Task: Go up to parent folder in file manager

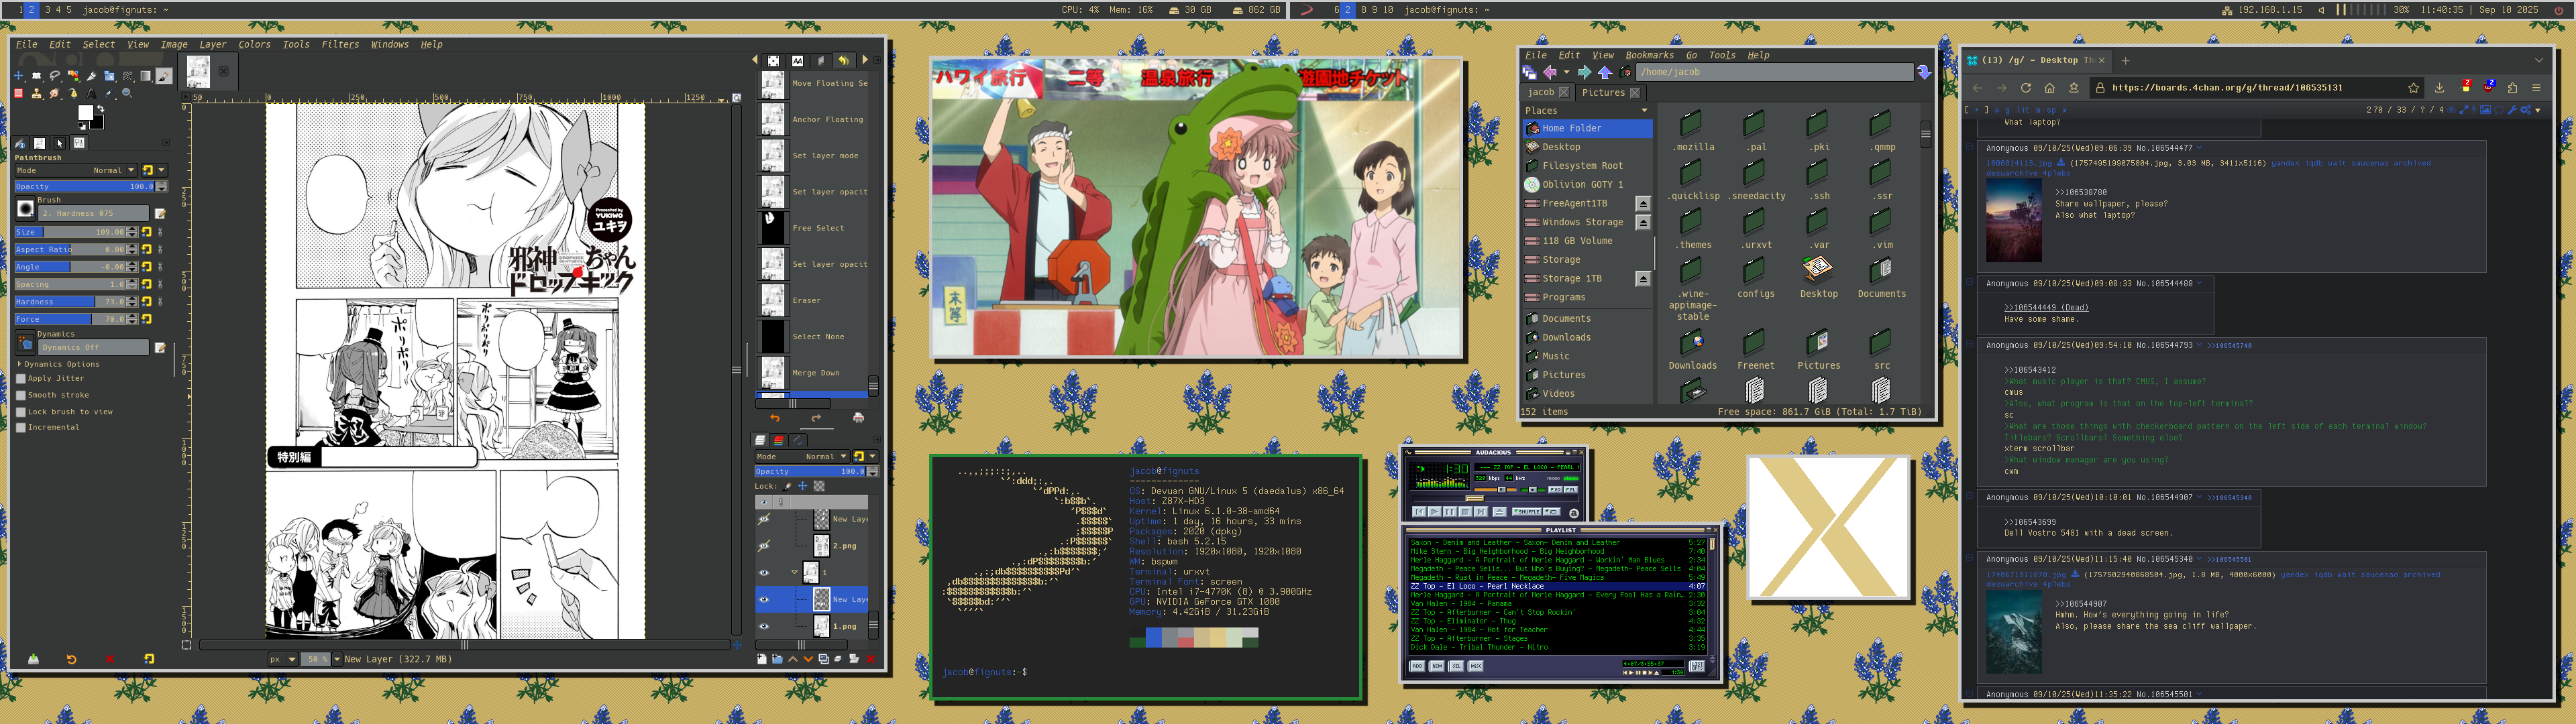Action: tap(1605, 72)
